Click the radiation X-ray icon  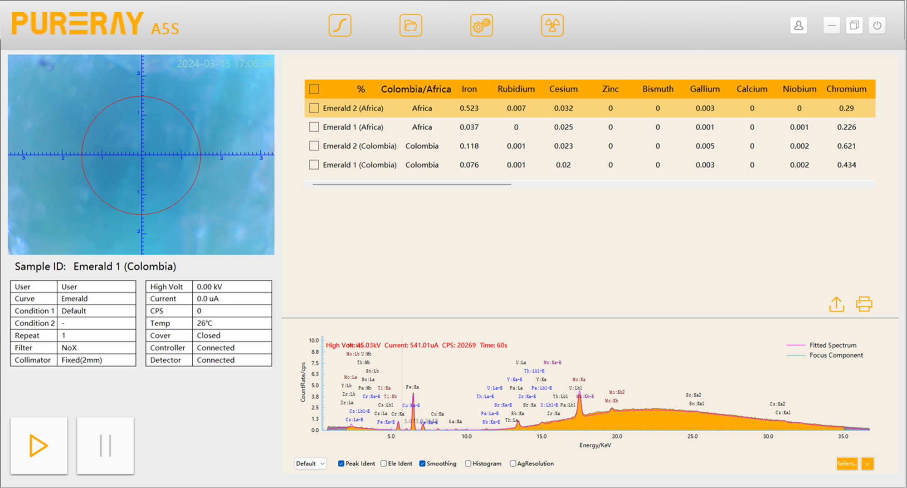[x=552, y=25]
